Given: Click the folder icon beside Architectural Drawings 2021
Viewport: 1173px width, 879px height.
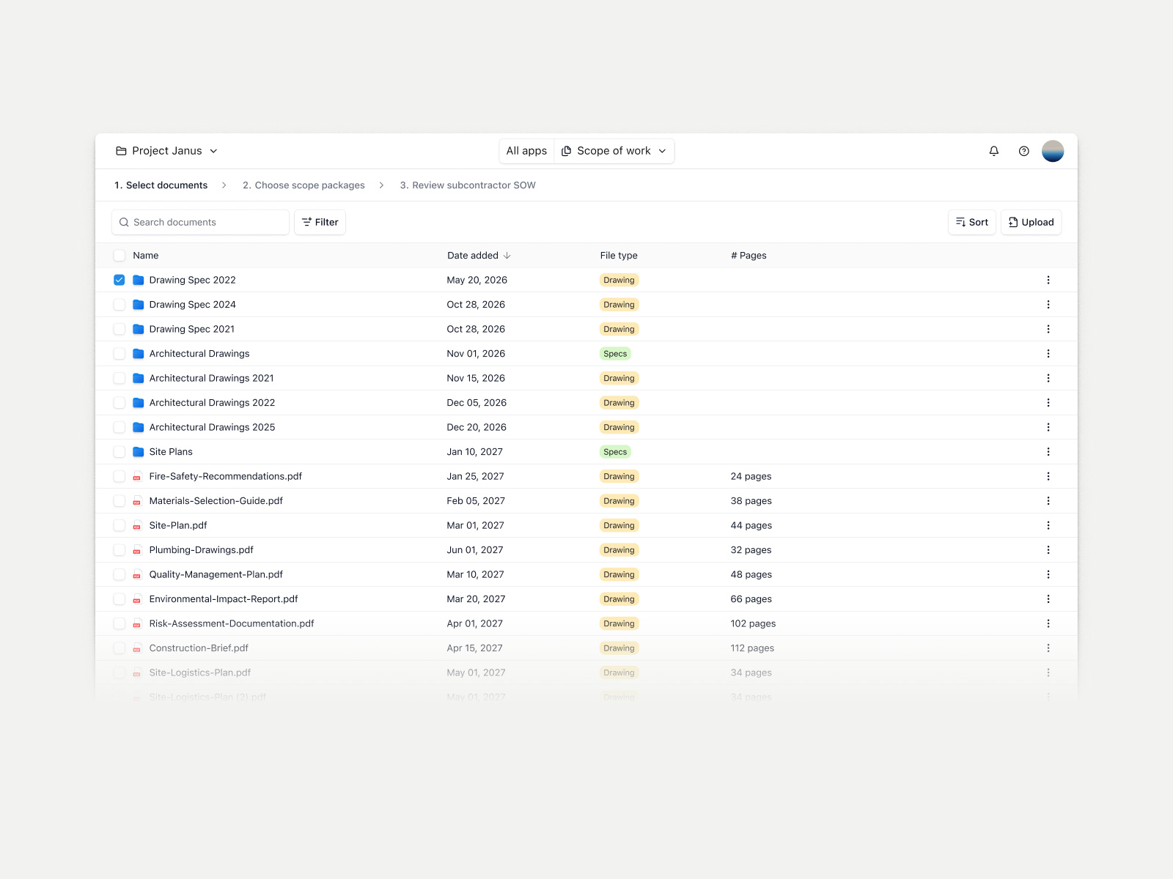Looking at the screenshot, I should [137, 378].
